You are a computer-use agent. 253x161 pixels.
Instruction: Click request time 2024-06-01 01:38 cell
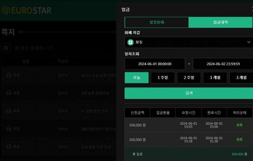tap(188, 140)
